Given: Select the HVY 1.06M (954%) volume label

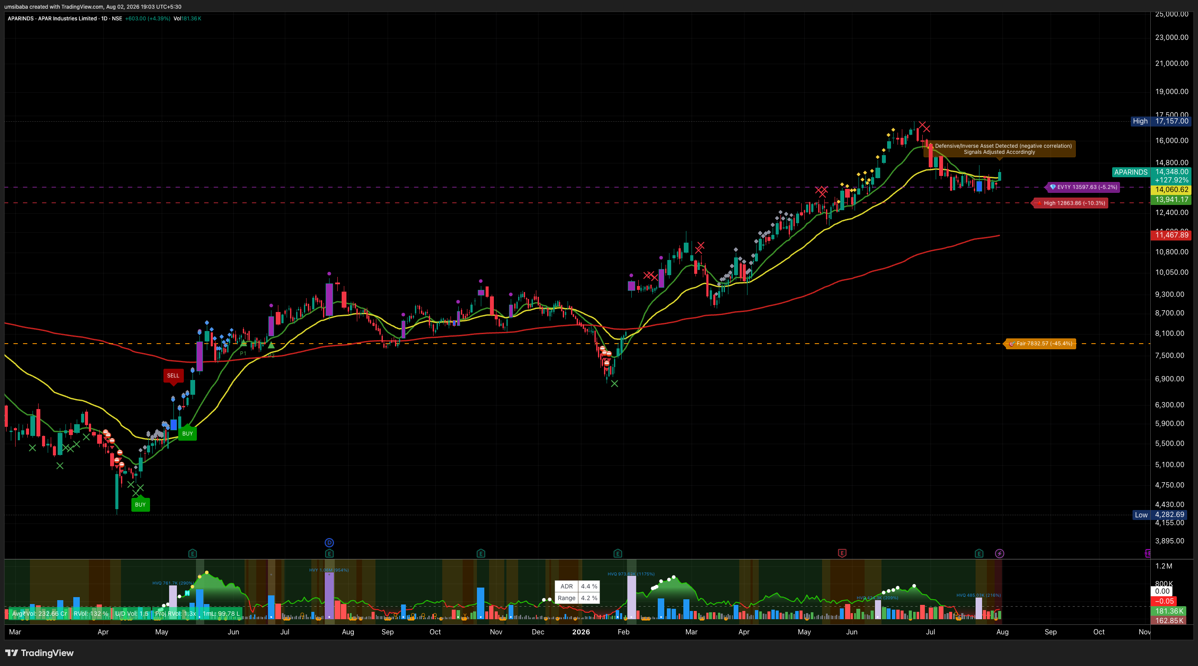Looking at the screenshot, I should point(329,570).
